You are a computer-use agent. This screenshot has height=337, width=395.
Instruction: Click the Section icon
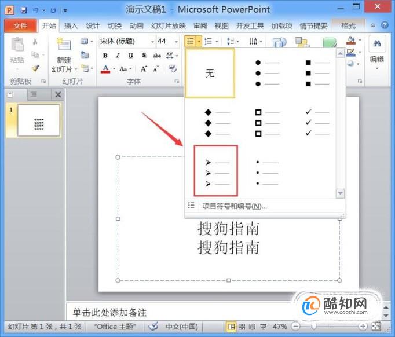[x=85, y=68]
